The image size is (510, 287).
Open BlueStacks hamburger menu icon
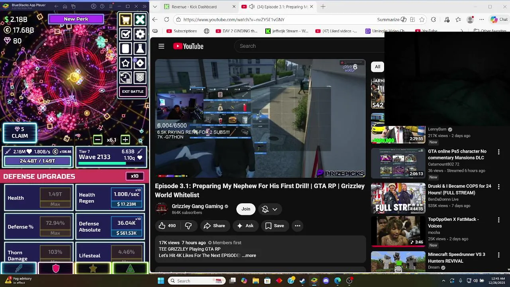(110, 6)
